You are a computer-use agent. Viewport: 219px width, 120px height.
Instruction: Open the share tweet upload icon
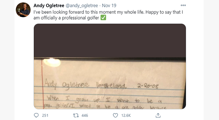tap(158, 115)
